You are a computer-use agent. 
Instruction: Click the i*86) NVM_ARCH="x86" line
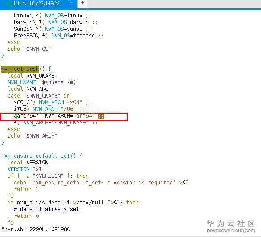[49, 109]
